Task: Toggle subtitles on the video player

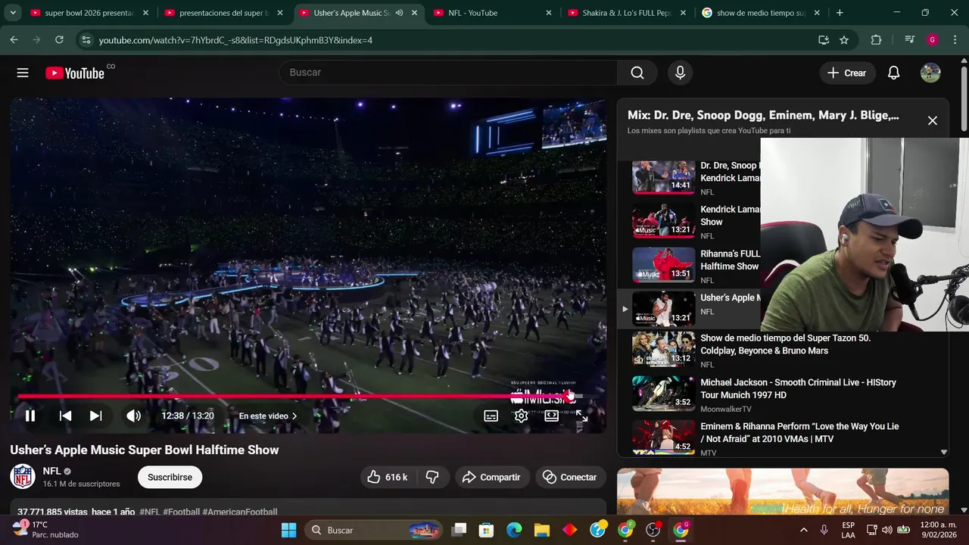Action: [491, 416]
